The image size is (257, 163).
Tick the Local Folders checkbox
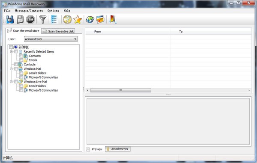tap(21, 73)
